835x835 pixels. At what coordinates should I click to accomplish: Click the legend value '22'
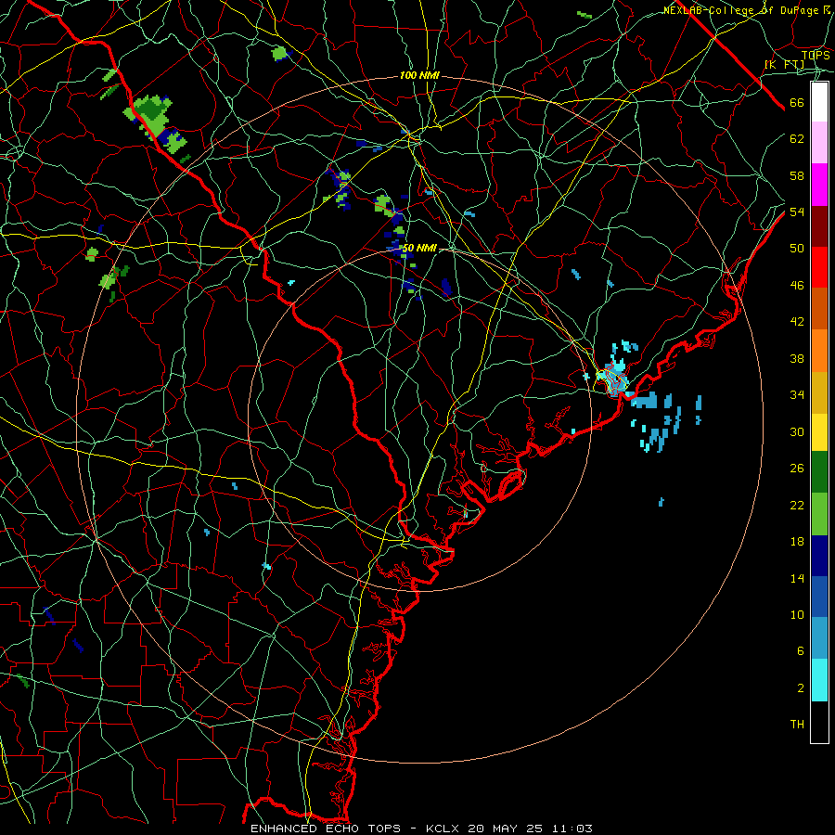click(x=797, y=505)
